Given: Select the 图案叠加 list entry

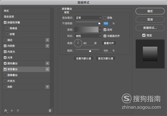Looking at the screenshot, I should coord(26,75).
